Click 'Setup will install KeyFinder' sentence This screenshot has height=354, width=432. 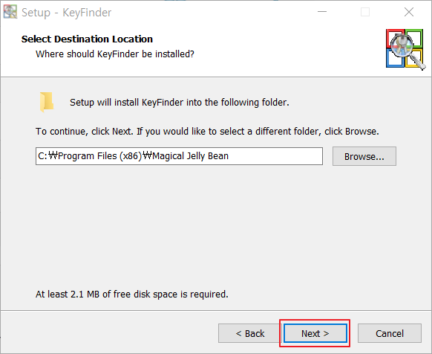[180, 103]
